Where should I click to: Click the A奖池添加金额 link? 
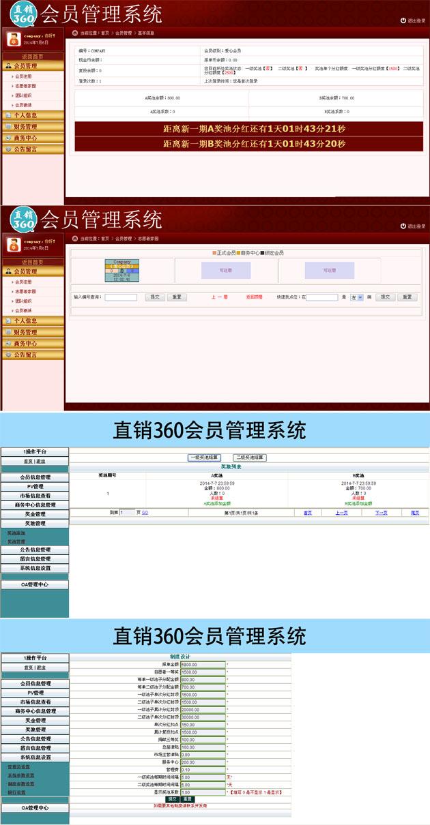[x=217, y=503]
